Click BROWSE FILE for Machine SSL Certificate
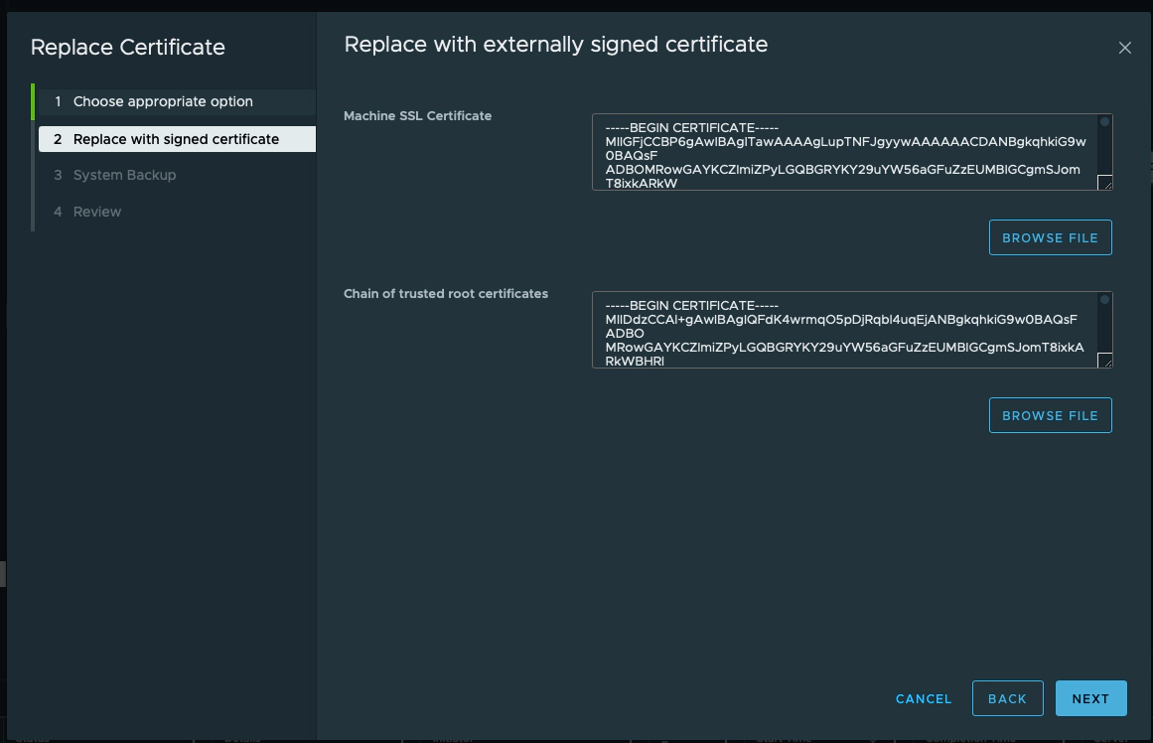 point(1050,237)
